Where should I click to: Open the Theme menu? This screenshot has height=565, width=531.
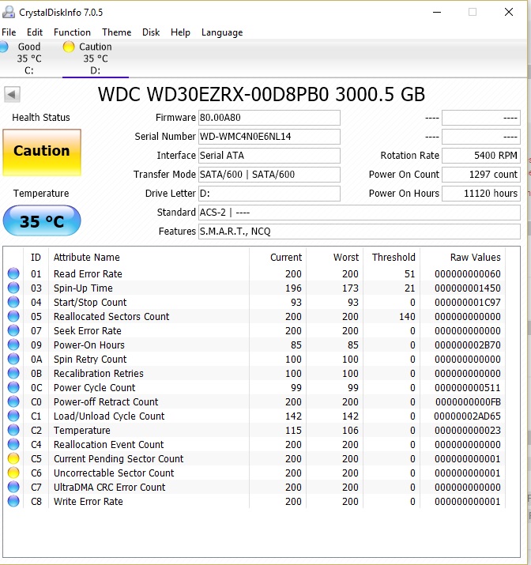(116, 32)
